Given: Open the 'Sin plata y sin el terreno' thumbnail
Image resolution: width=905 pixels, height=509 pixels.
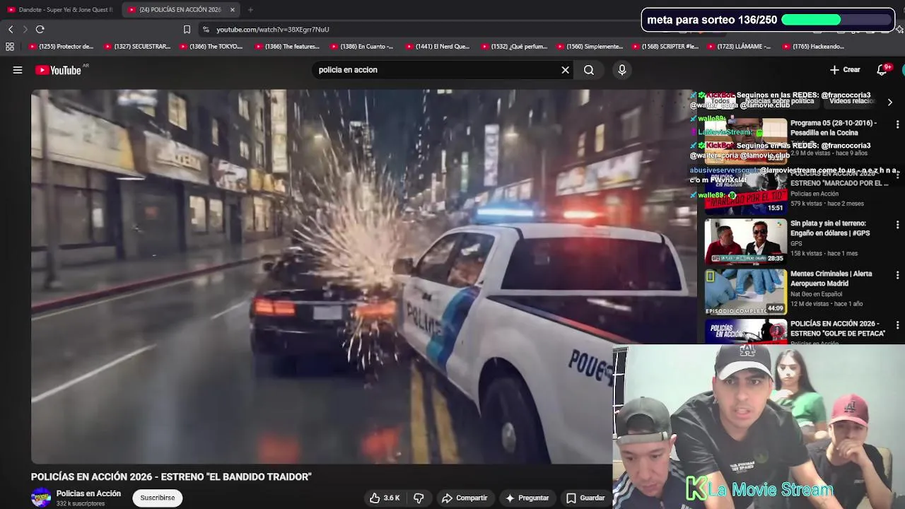Looking at the screenshot, I should coord(745,242).
